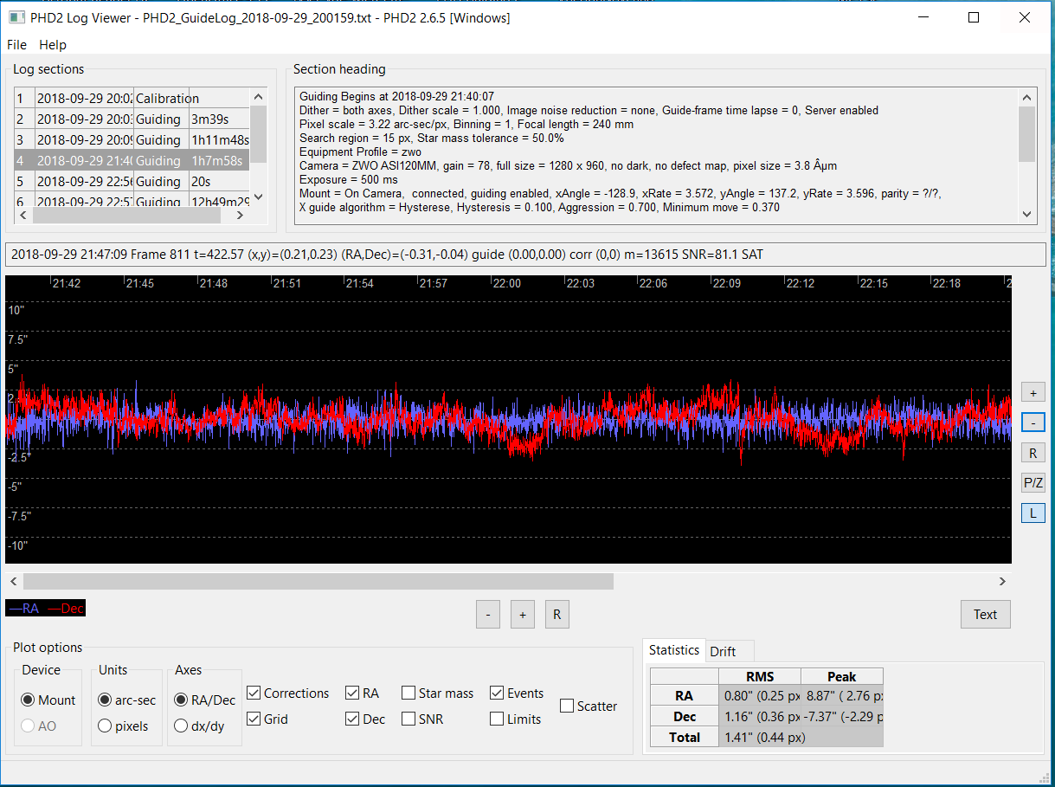Click the section heading vertical scrollbar thumb
1055x787 pixels.
(1027, 133)
